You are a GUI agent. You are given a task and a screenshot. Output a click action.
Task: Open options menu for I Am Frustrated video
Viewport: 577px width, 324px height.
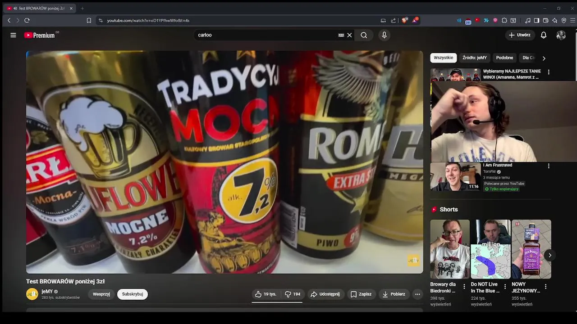(x=549, y=166)
